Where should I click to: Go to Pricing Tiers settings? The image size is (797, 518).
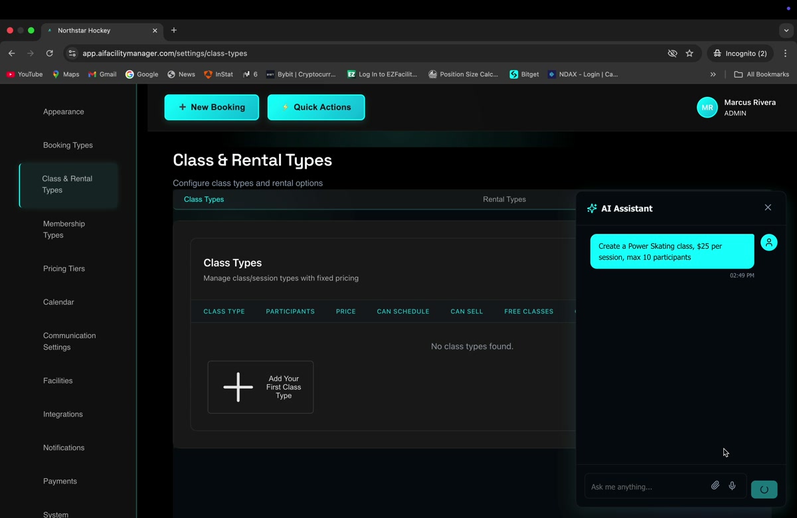[64, 268]
